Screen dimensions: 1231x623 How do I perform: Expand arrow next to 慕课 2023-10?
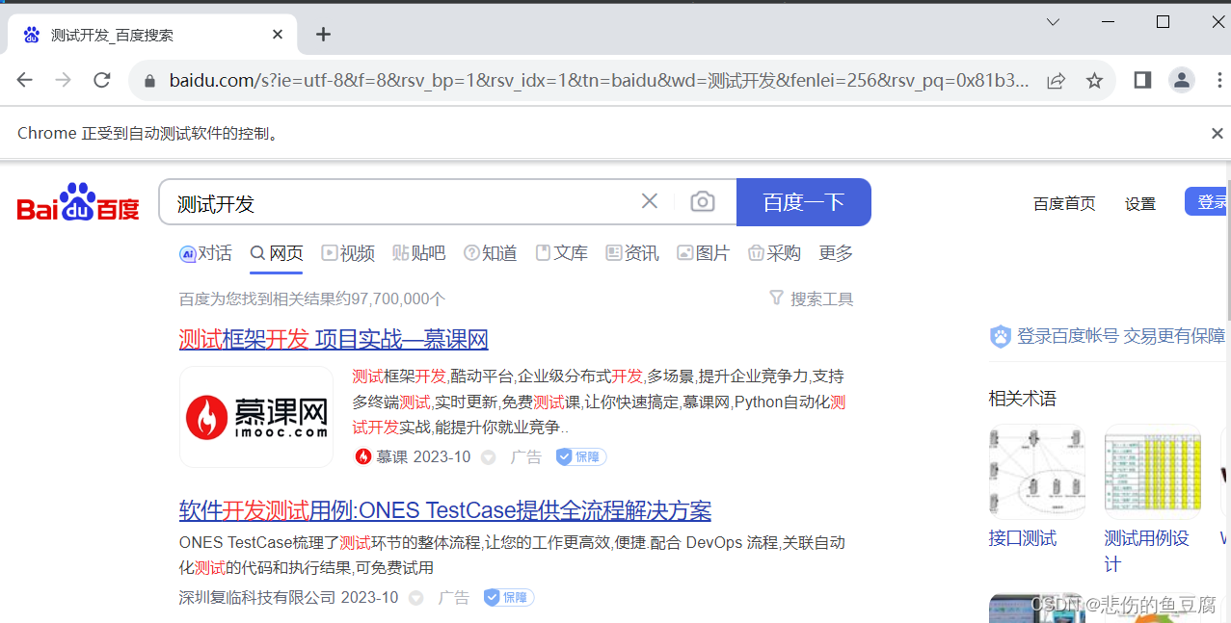489,457
